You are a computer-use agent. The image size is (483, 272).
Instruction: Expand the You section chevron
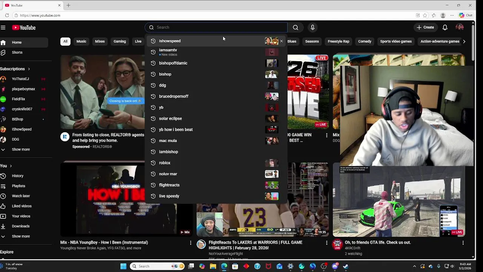(11, 166)
